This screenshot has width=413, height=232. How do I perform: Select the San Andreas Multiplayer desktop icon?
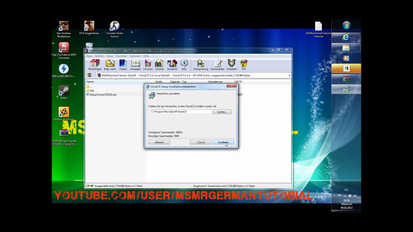click(64, 30)
